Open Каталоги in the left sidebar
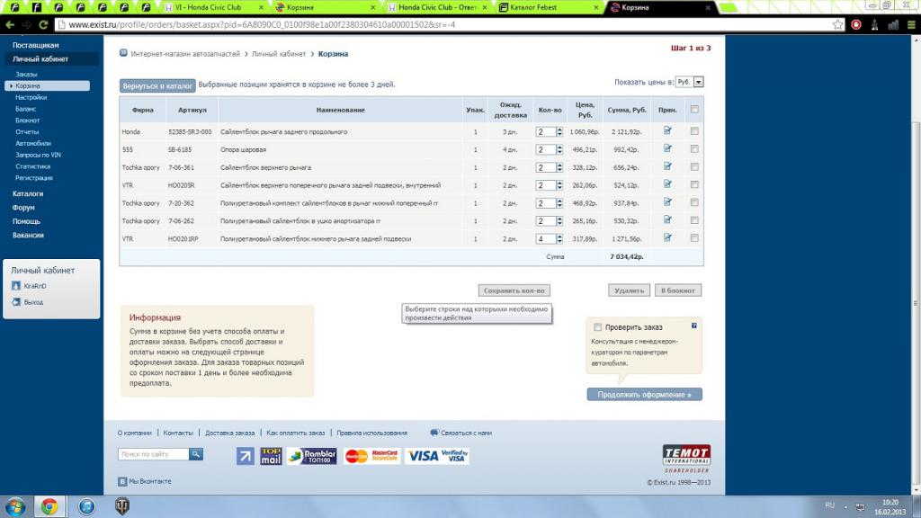The width and height of the screenshot is (921, 518). click(28, 194)
